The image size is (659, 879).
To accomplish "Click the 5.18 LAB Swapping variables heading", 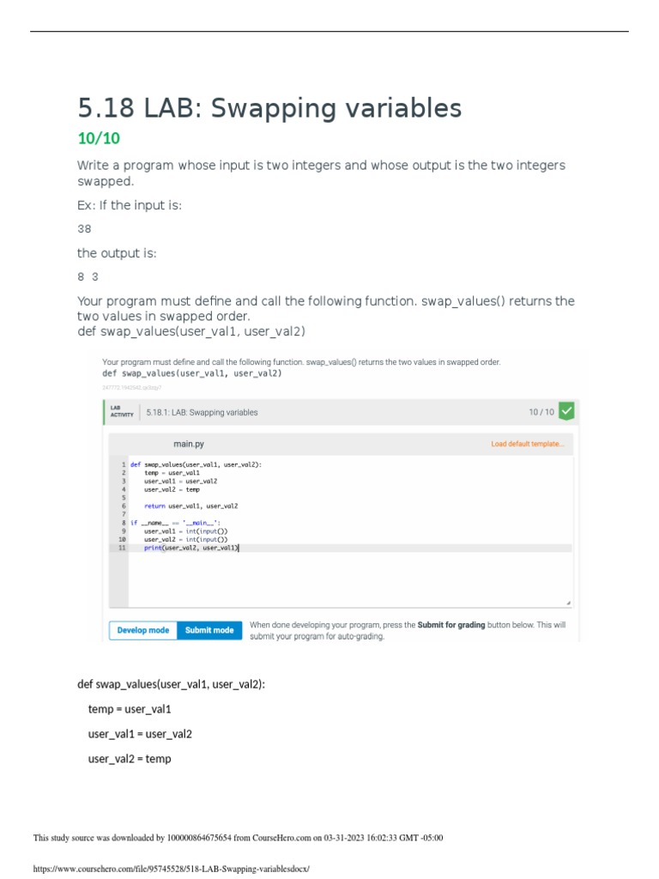I will point(269,108).
